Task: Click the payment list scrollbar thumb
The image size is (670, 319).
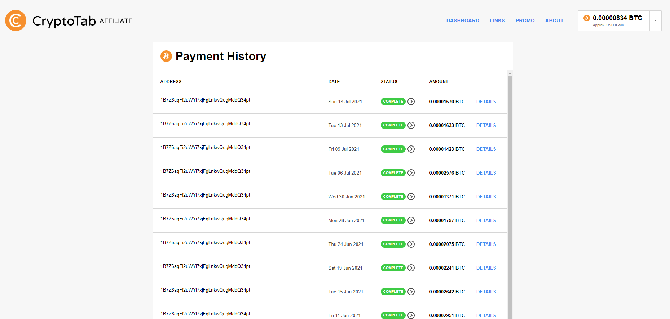Action: click(x=510, y=197)
